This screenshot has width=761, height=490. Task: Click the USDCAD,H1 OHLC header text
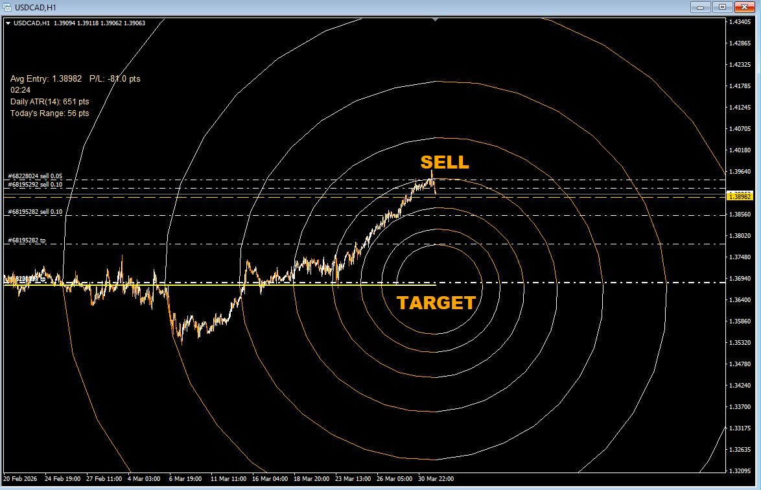coord(79,23)
